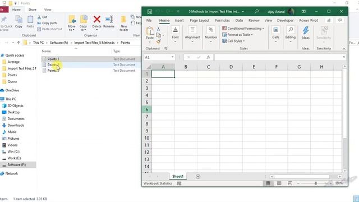Viewport: 359px width, 202px height.
Task: Click the Insert Function fx icon
Action: 208,57
